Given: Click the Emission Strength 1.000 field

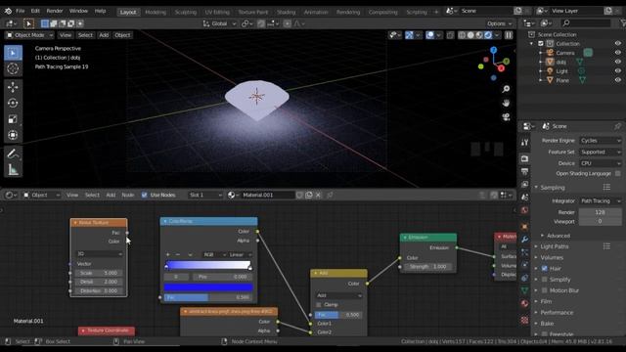Looking at the screenshot, I should pos(428,267).
